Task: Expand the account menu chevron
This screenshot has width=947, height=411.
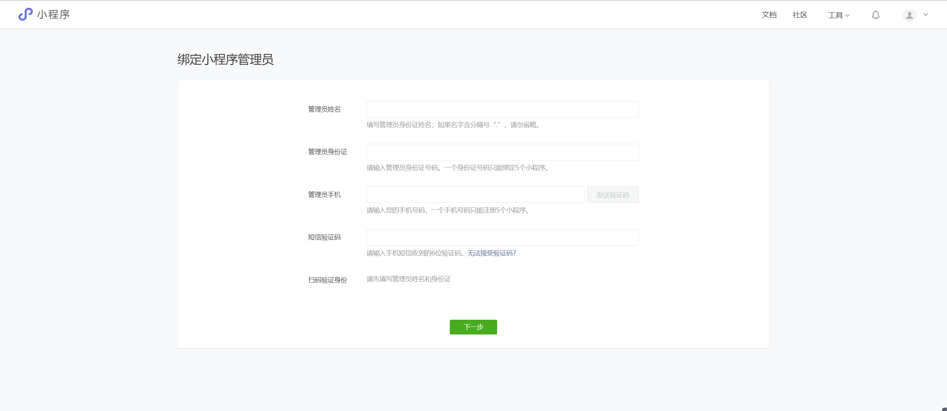Action: tap(926, 15)
